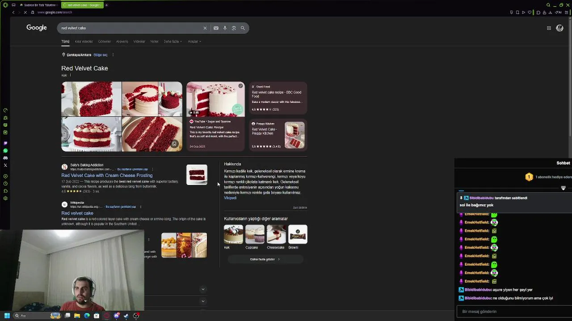572x321 pixels.
Task: Open Google Lens image search icon
Action: (x=234, y=28)
